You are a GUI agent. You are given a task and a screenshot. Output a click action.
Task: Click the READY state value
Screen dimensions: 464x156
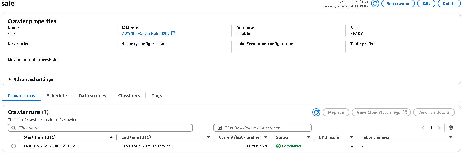coord(356,33)
